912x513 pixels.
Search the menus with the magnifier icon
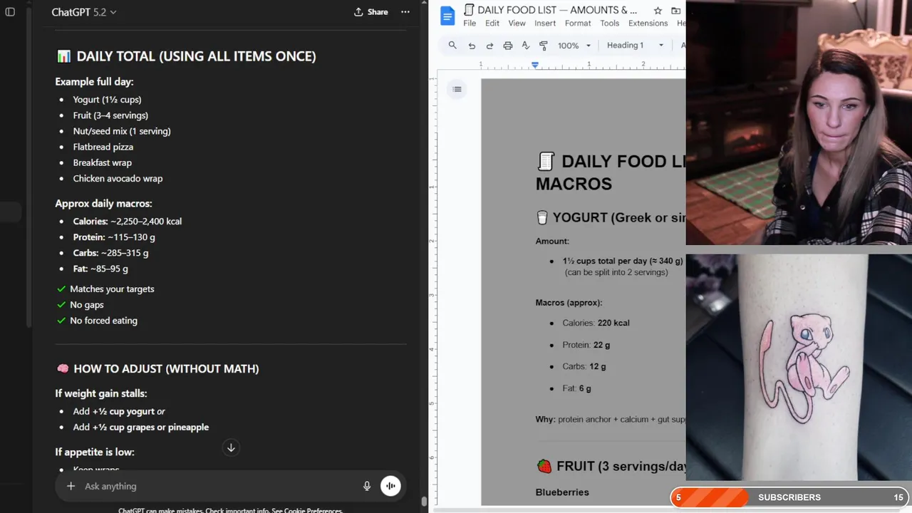[x=452, y=46]
